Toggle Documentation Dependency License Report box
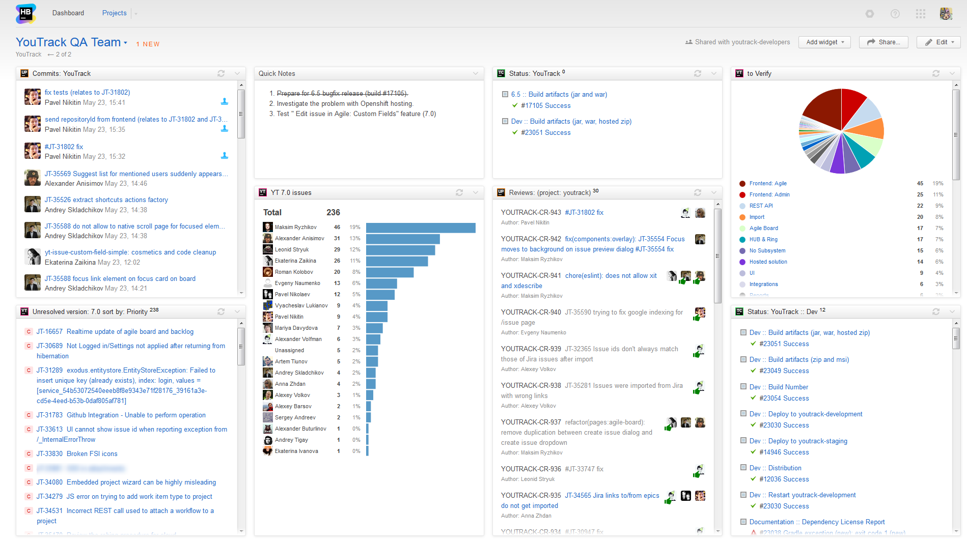This screenshot has height=539, width=967. (x=743, y=522)
